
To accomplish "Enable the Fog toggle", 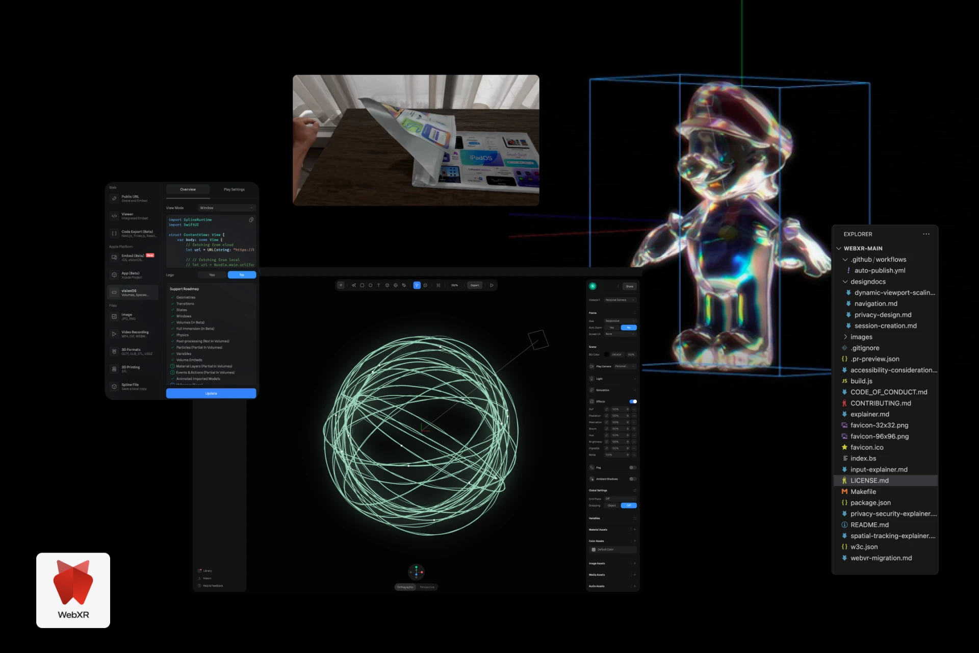I will coord(633,467).
